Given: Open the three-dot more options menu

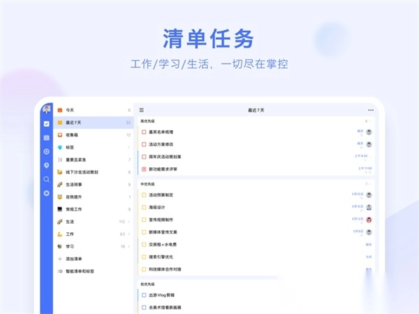Looking at the screenshot, I should tap(371, 110).
